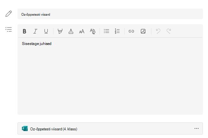The height and width of the screenshot is (138, 208).
Task: Toggle bold formatting
Action: 24,31
